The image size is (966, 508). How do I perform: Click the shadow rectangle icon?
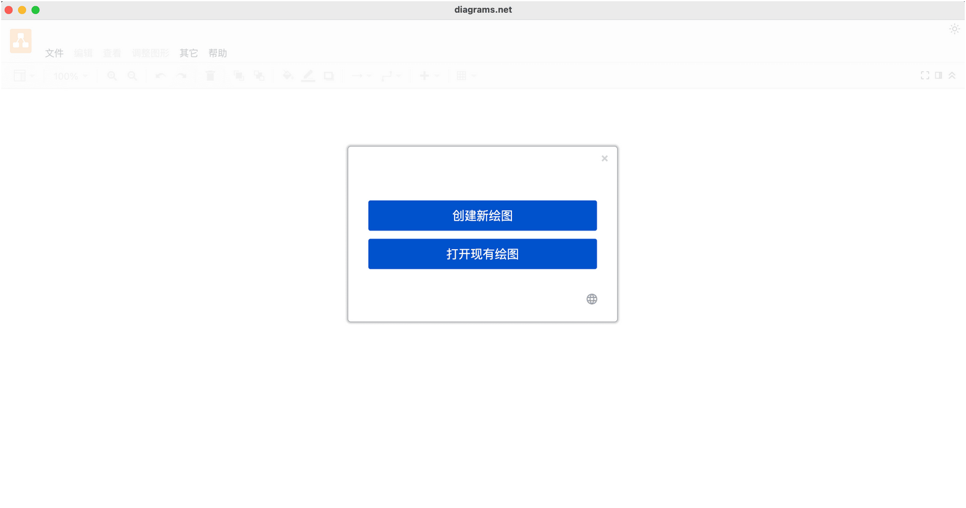[329, 76]
